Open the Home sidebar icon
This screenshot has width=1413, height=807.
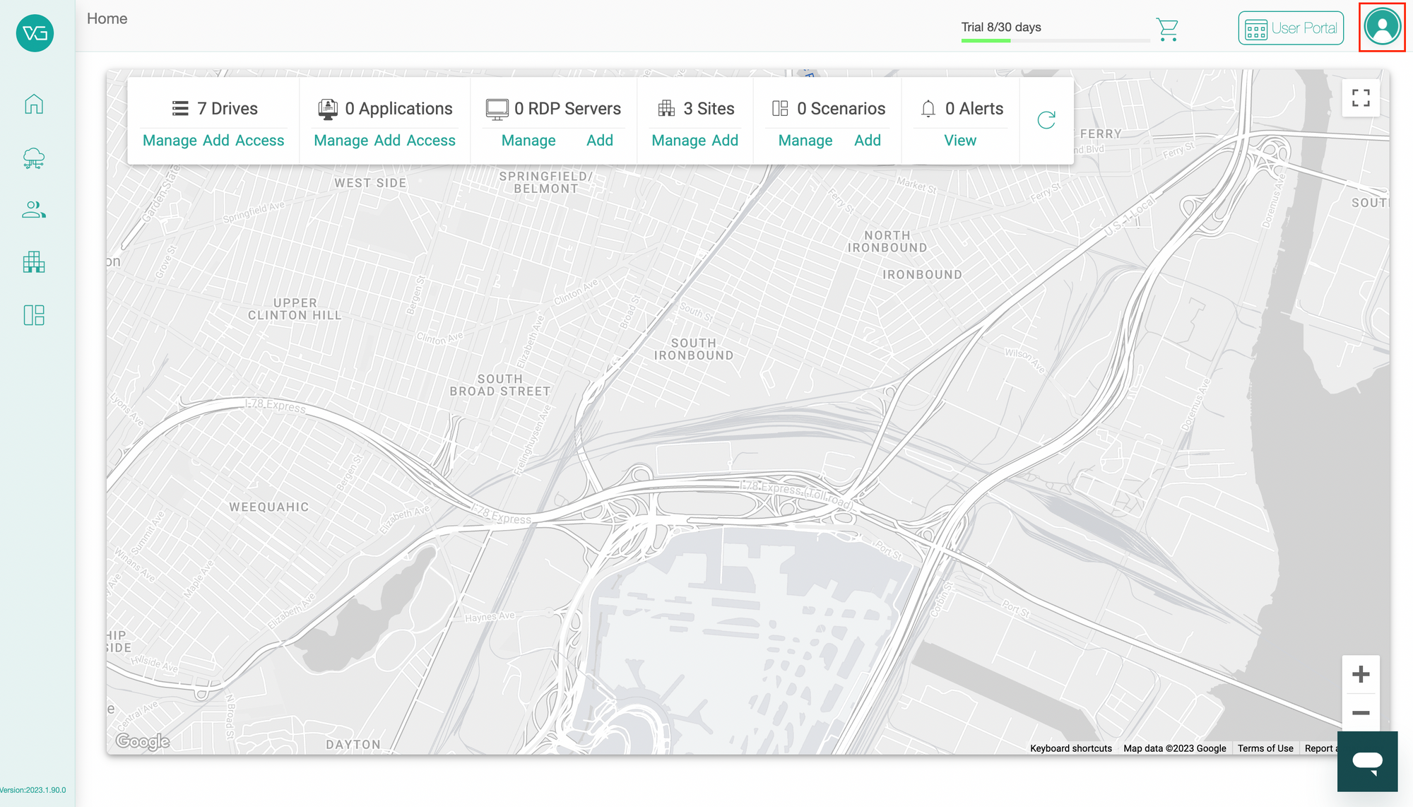[x=34, y=105]
